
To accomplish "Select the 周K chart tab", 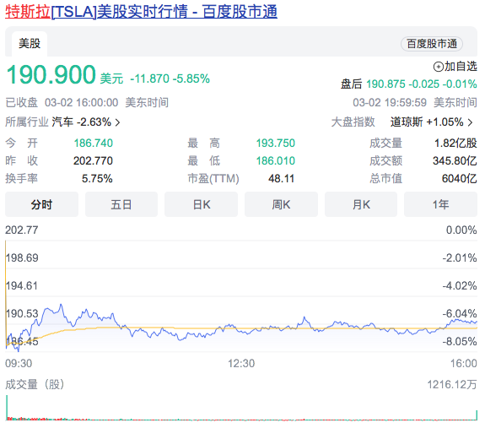I will [281, 204].
